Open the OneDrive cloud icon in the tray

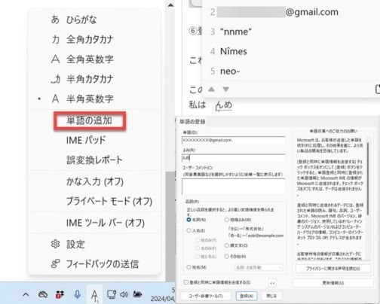coord(43,294)
